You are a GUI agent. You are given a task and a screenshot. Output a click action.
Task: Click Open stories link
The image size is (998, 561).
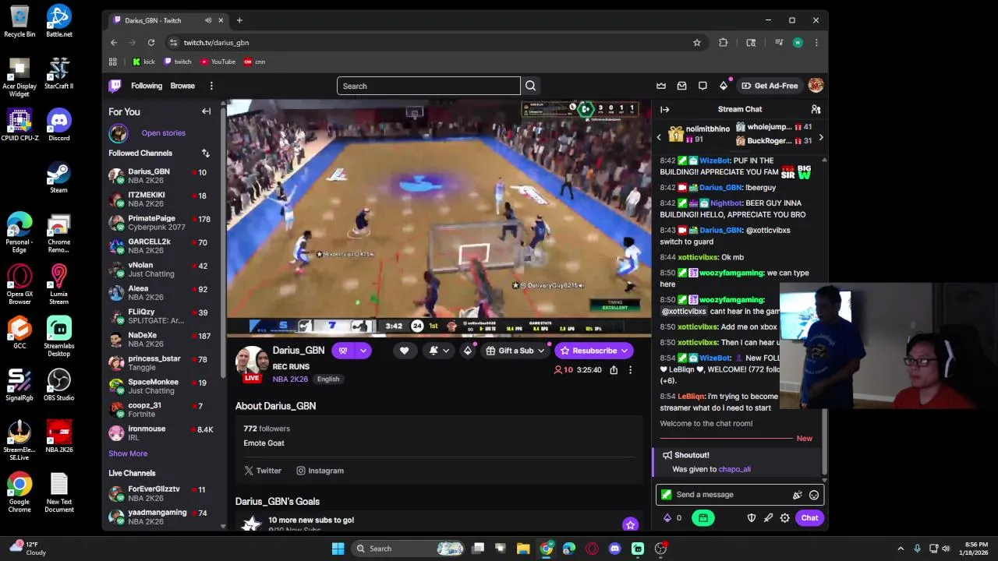164,133
